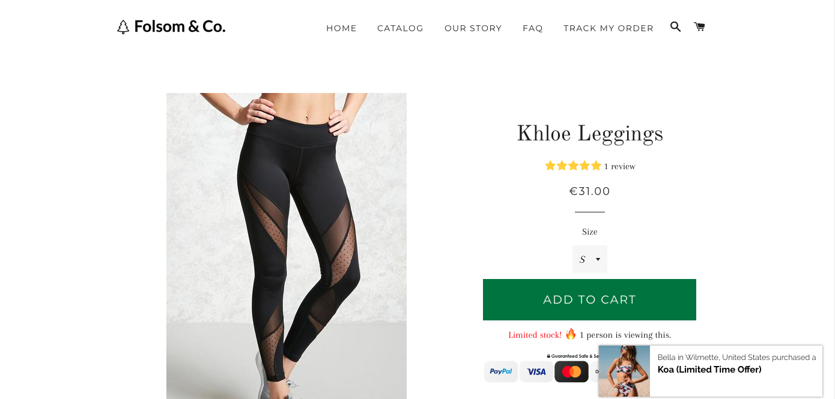This screenshot has height=399, width=835.
Task: Open the 1 review link
Action: pos(619,166)
